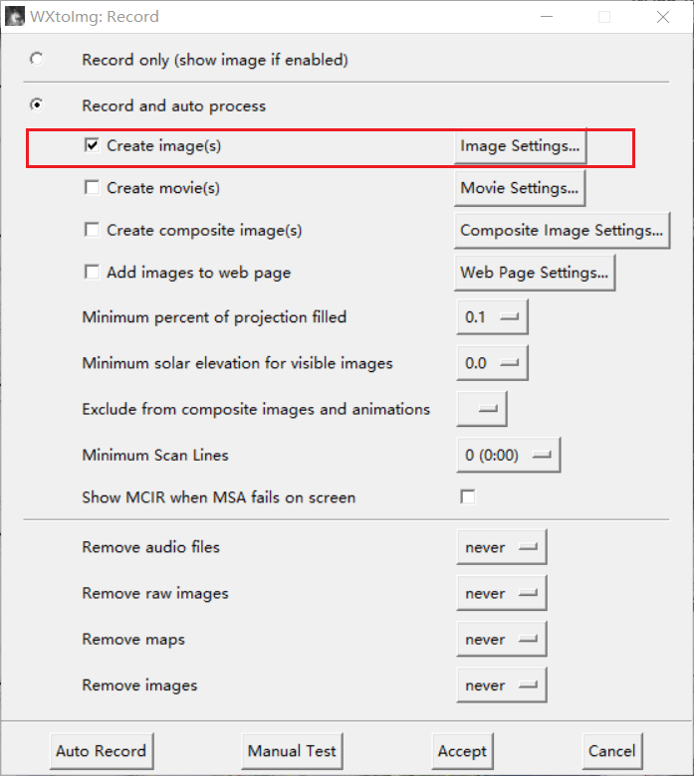This screenshot has width=694, height=776.
Task: Open Composite Image Settings dialog
Action: click(x=562, y=230)
